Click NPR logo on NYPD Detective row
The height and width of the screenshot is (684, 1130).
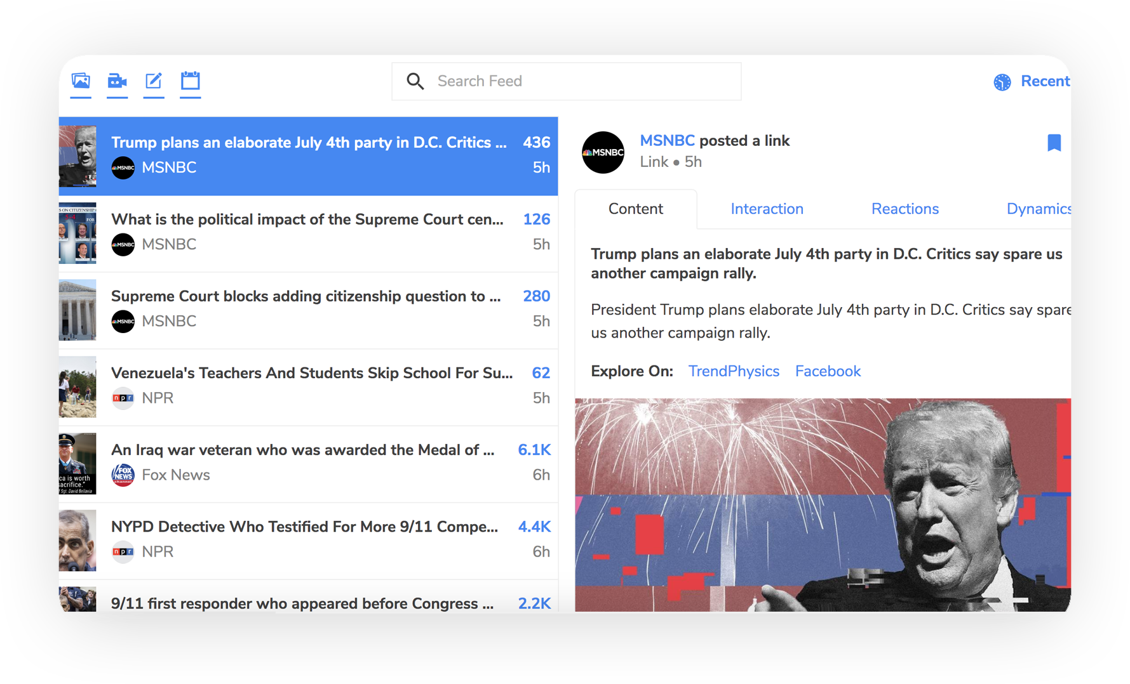click(123, 551)
